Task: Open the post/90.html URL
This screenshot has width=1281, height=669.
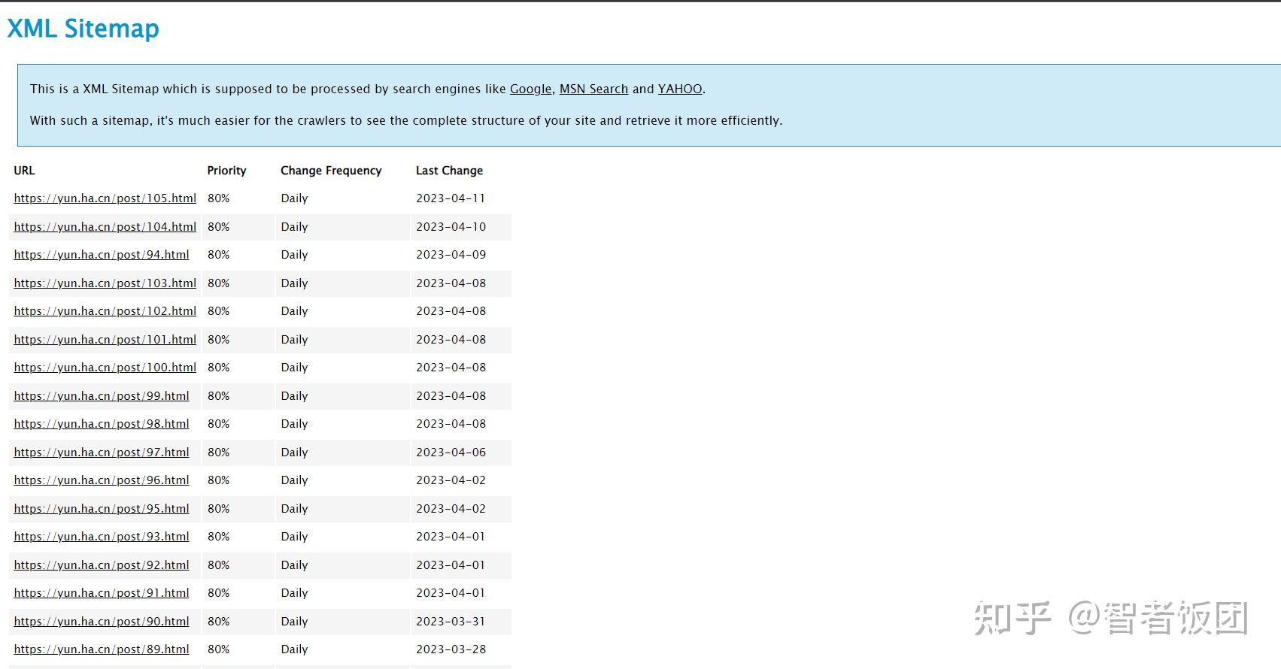Action: pyautogui.click(x=102, y=622)
